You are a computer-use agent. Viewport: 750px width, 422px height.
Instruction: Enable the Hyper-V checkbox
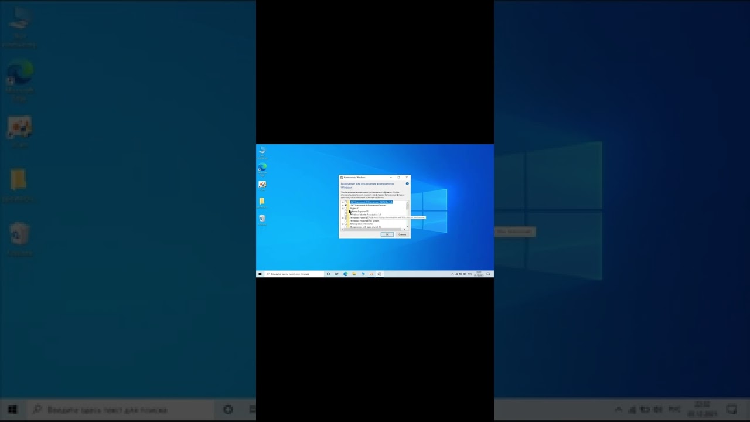(346, 208)
